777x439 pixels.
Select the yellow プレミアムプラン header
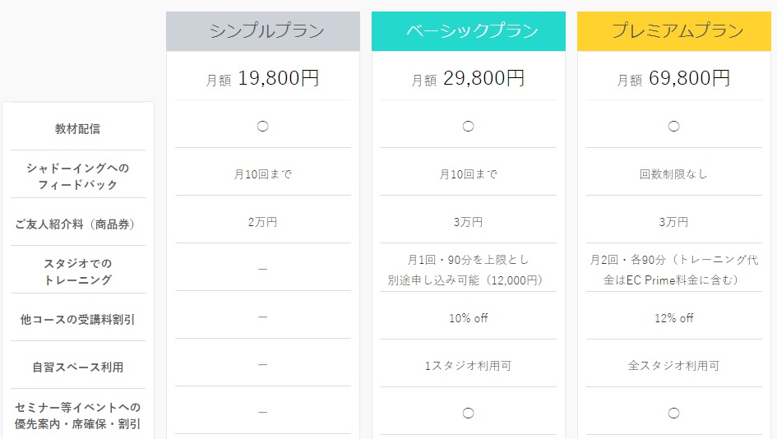[673, 31]
